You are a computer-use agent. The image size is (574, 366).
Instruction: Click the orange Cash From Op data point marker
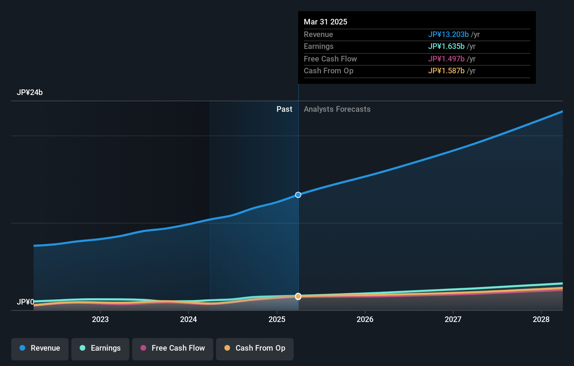(x=298, y=296)
